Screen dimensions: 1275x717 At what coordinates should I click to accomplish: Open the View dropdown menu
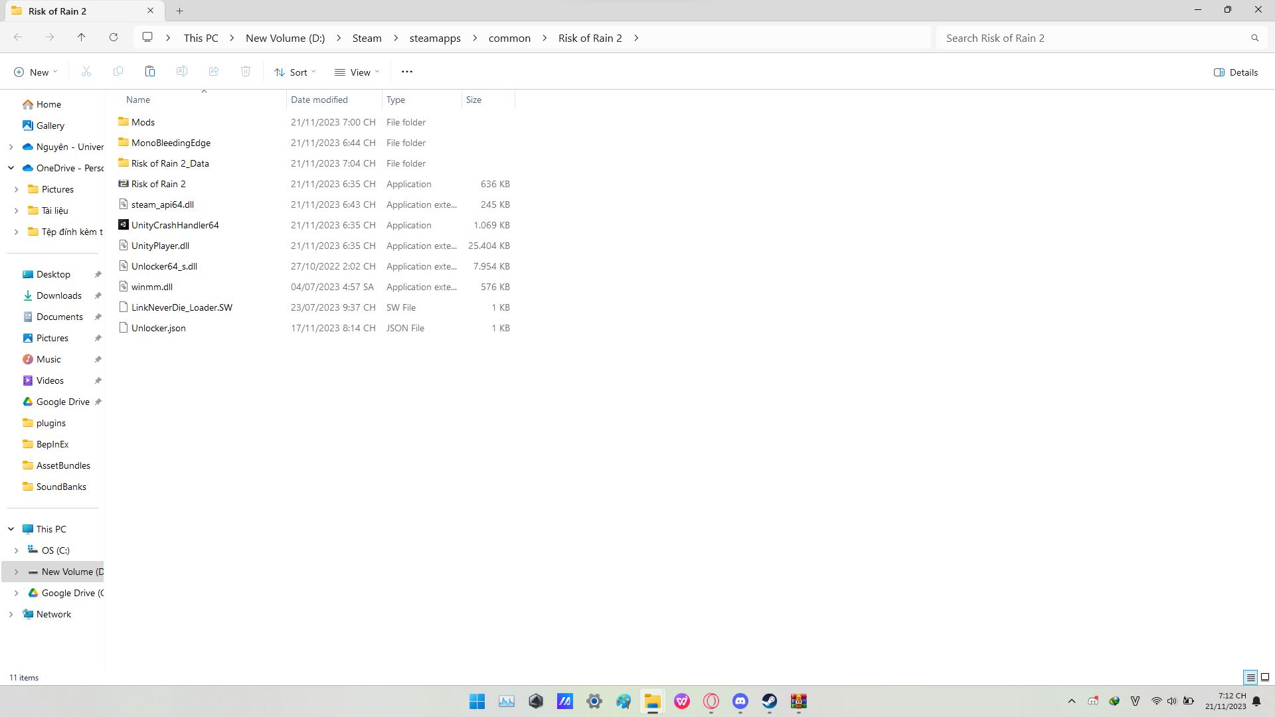(357, 72)
